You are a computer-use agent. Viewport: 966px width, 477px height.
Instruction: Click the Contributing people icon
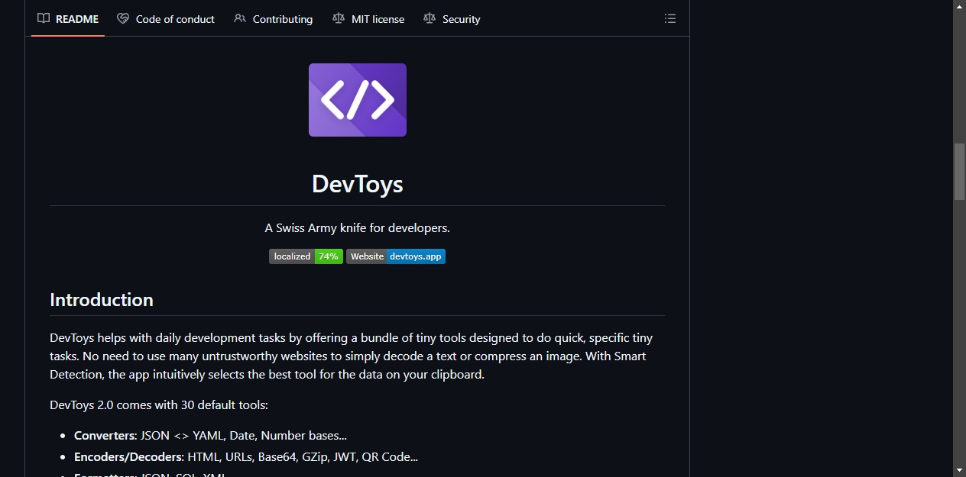[240, 19]
